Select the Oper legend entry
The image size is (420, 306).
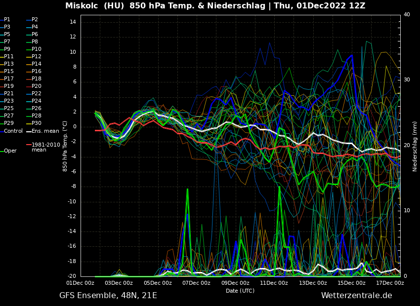[x=10, y=151]
